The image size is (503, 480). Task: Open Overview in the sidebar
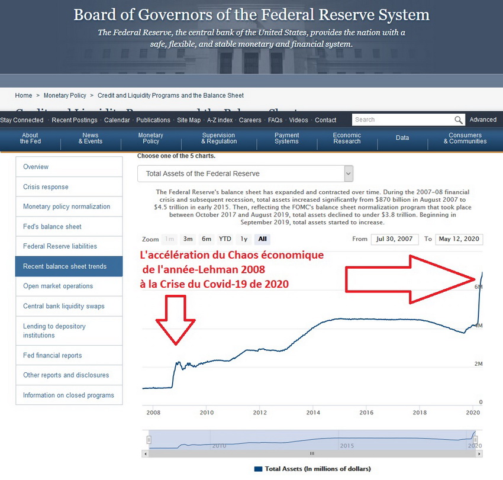[69, 167]
